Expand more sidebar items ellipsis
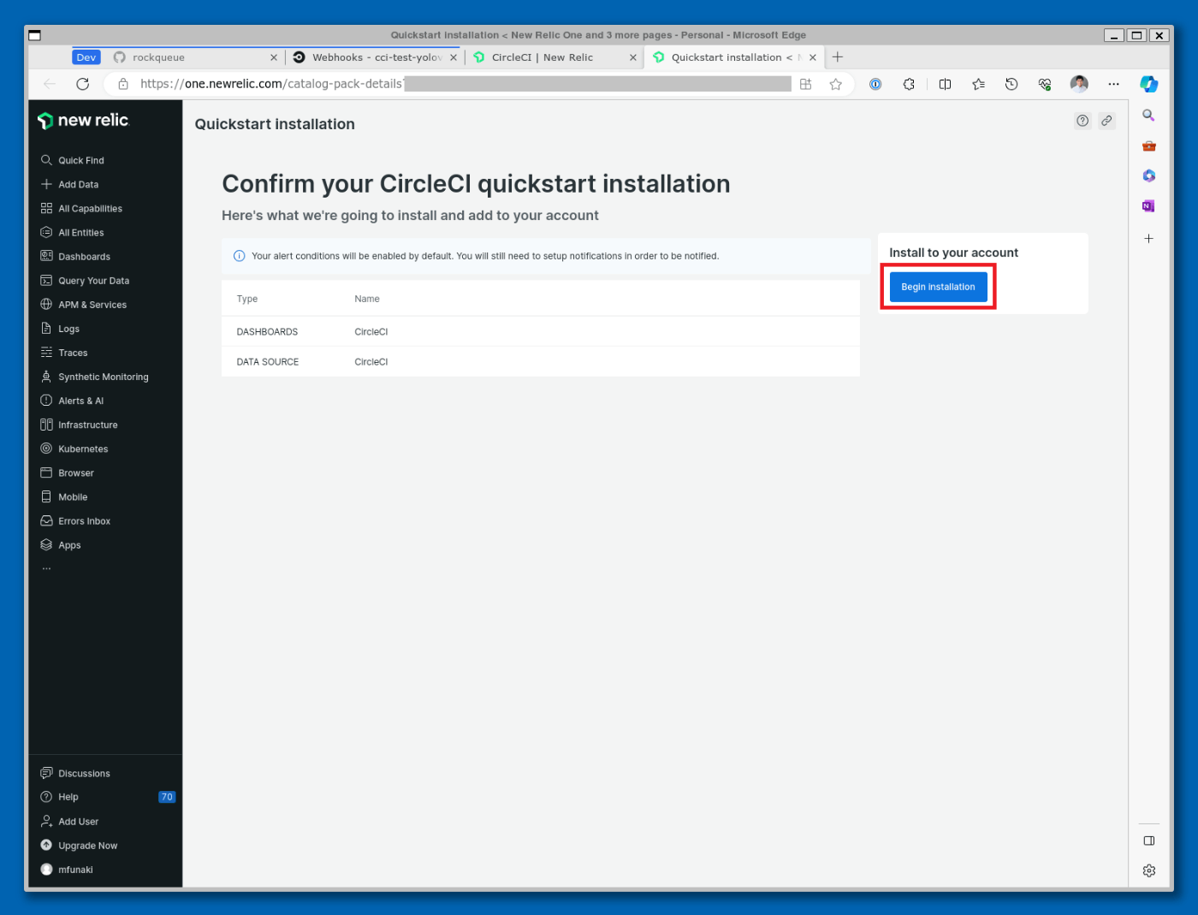Viewport: 1198px width, 915px height. coord(46,567)
